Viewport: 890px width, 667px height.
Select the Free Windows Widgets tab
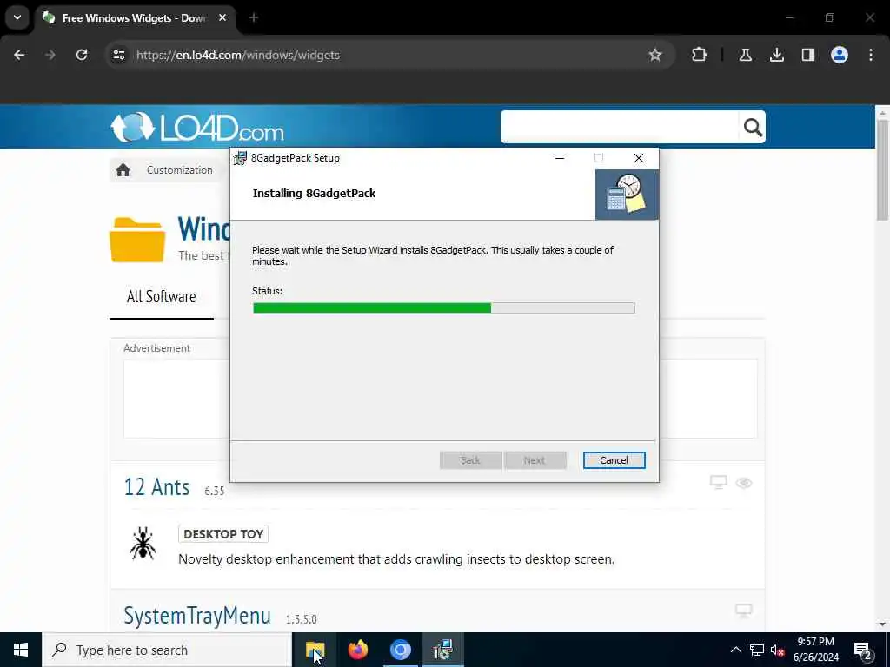[135, 18]
